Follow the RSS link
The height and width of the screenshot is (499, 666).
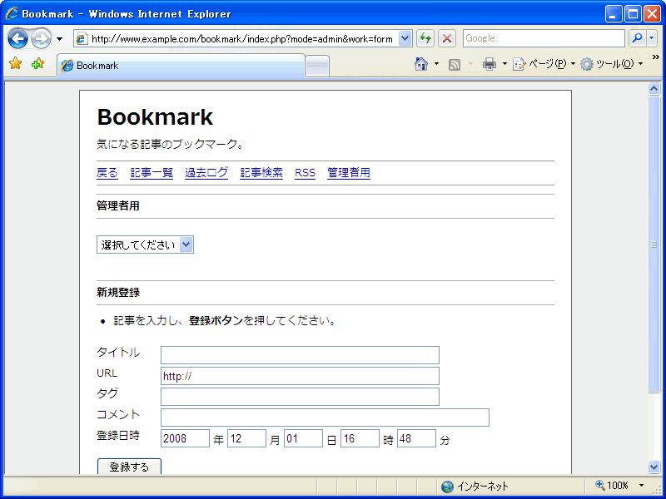[x=305, y=173]
